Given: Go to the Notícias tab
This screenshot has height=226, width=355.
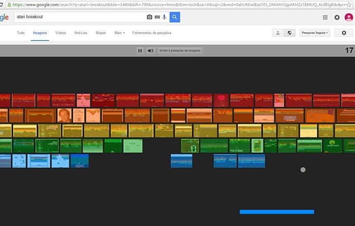Looking at the screenshot, I should (x=81, y=33).
